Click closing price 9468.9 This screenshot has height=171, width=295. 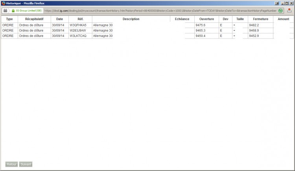point(254,31)
